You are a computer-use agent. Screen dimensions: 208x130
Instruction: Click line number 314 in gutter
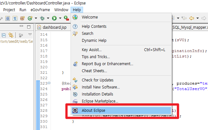[44, 34]
